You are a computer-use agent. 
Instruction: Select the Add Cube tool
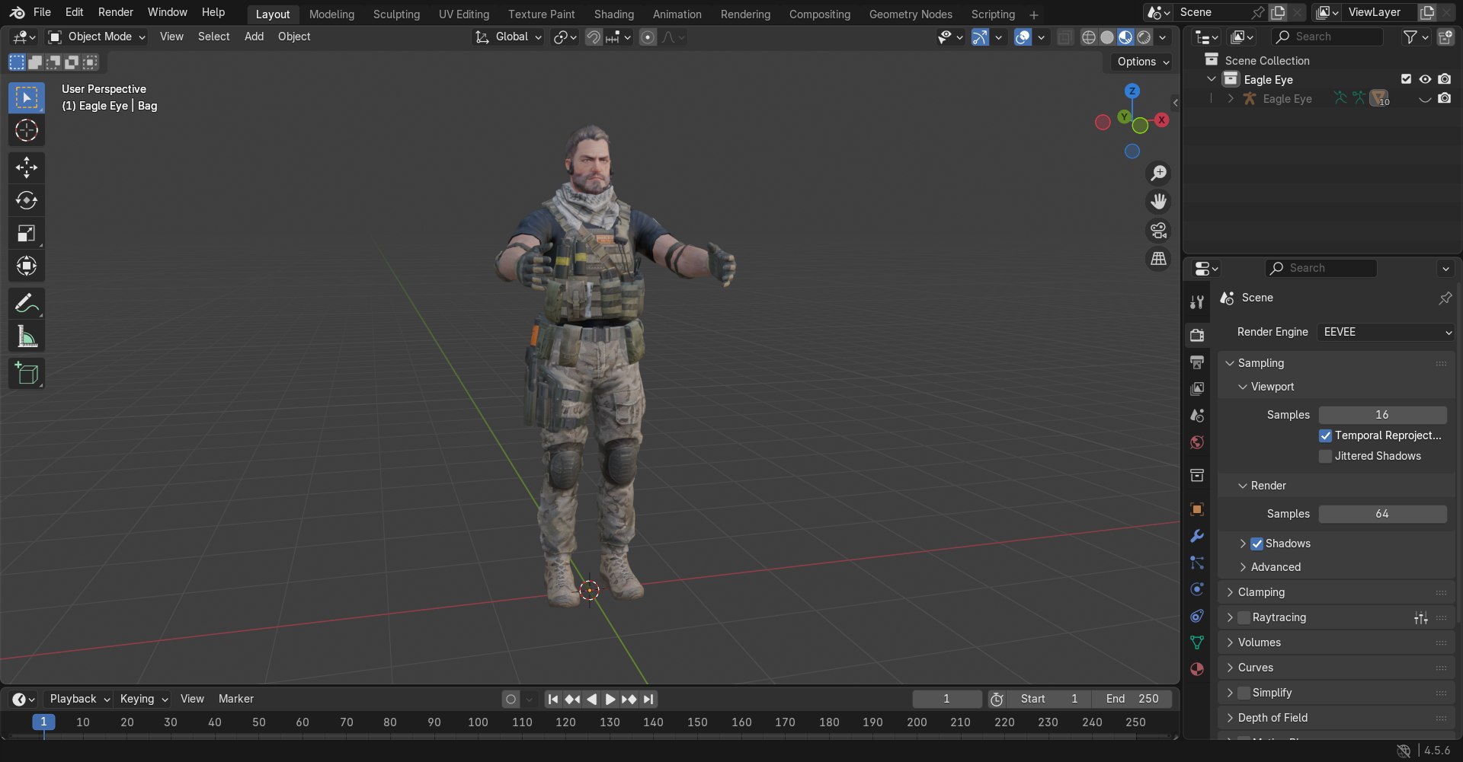click(27, 374)
